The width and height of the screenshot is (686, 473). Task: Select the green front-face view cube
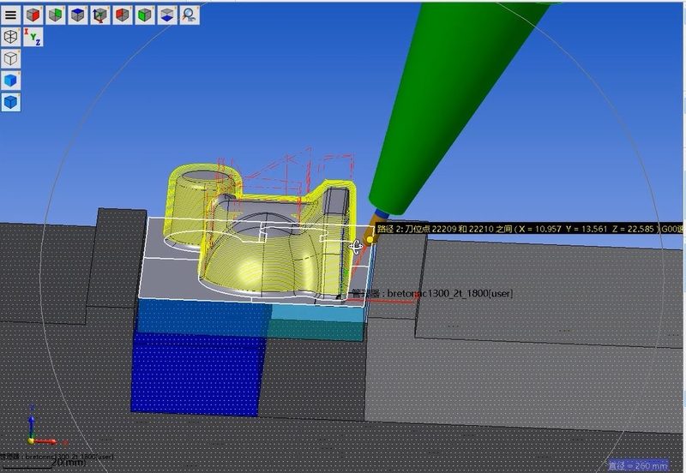click(x=145, y=15)
